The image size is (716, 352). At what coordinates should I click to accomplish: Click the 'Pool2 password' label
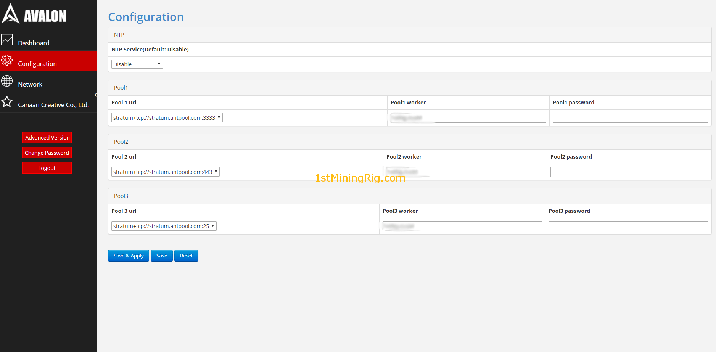571,157
